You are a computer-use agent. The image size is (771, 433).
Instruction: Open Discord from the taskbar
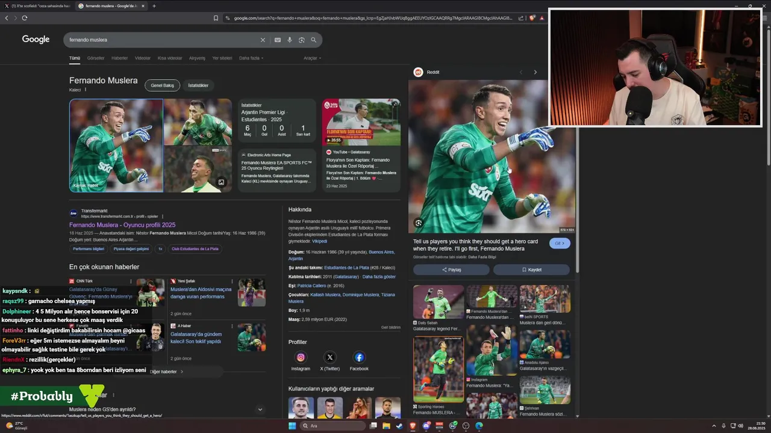click(426, 426)
